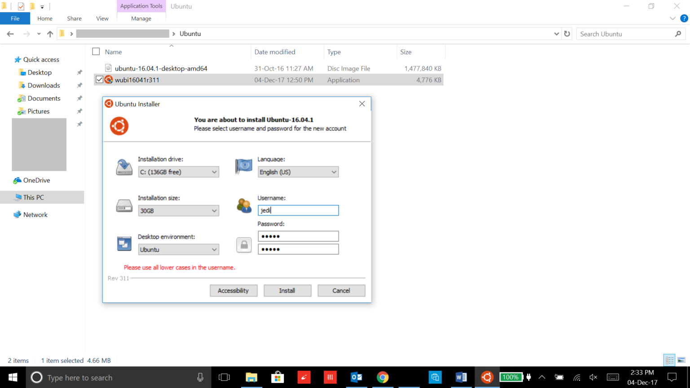690x388 pixels.
Task: Go up one folder level arrow
Action: pos(50,34)
